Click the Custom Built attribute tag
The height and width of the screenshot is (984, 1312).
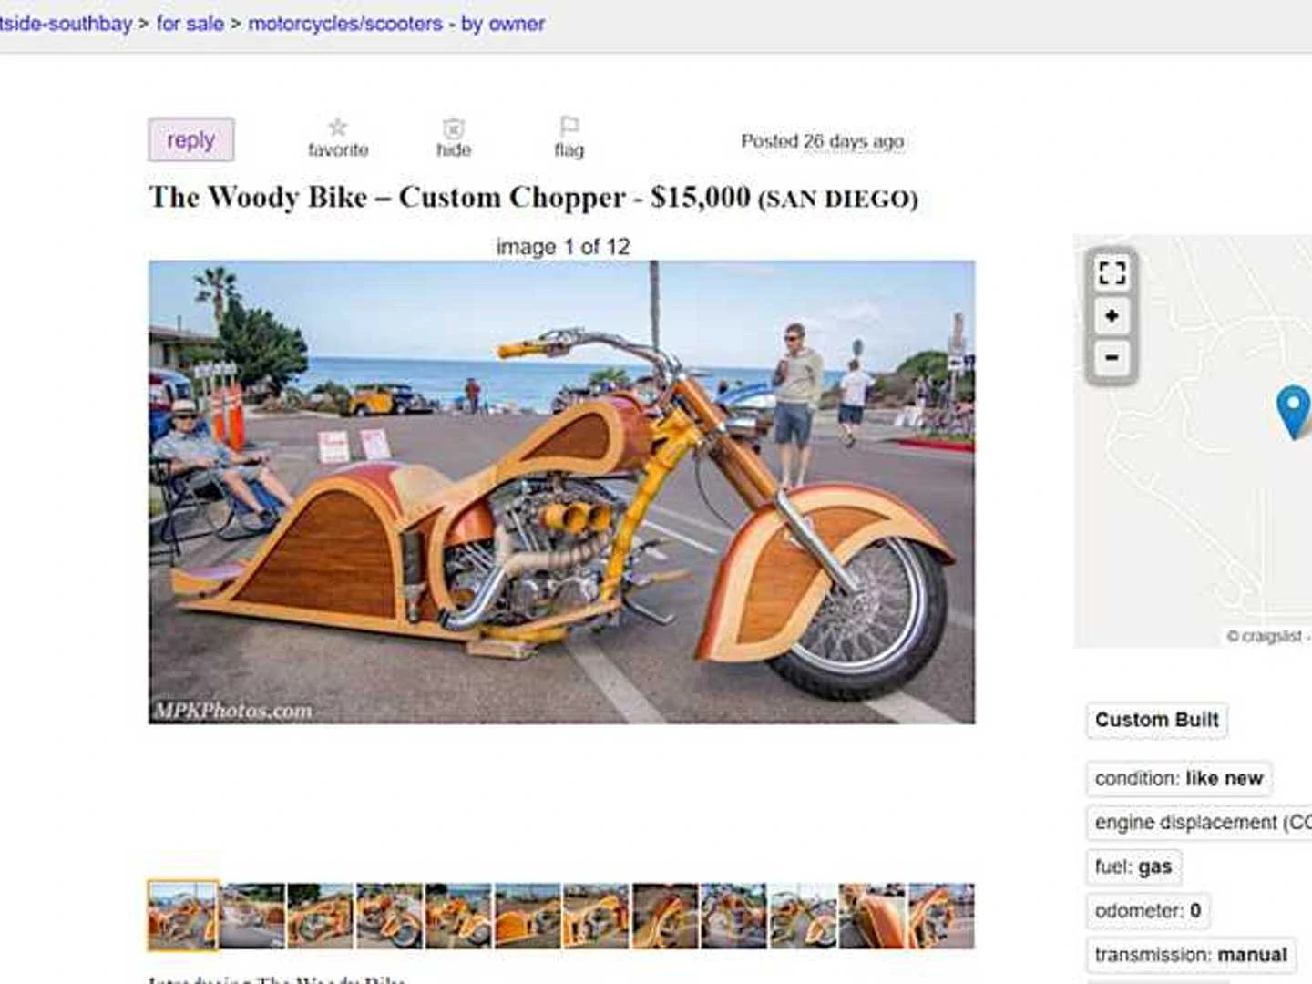(1156, 720)
